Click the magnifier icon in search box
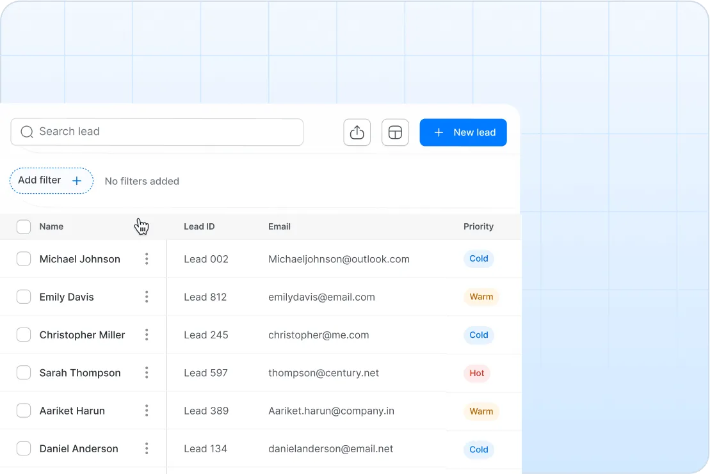Image resolution: width=710 pixels, height=474 pixels. pos(27,132)
